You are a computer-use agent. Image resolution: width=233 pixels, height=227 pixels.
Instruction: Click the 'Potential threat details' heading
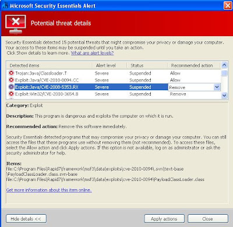[x=61, y=23]
